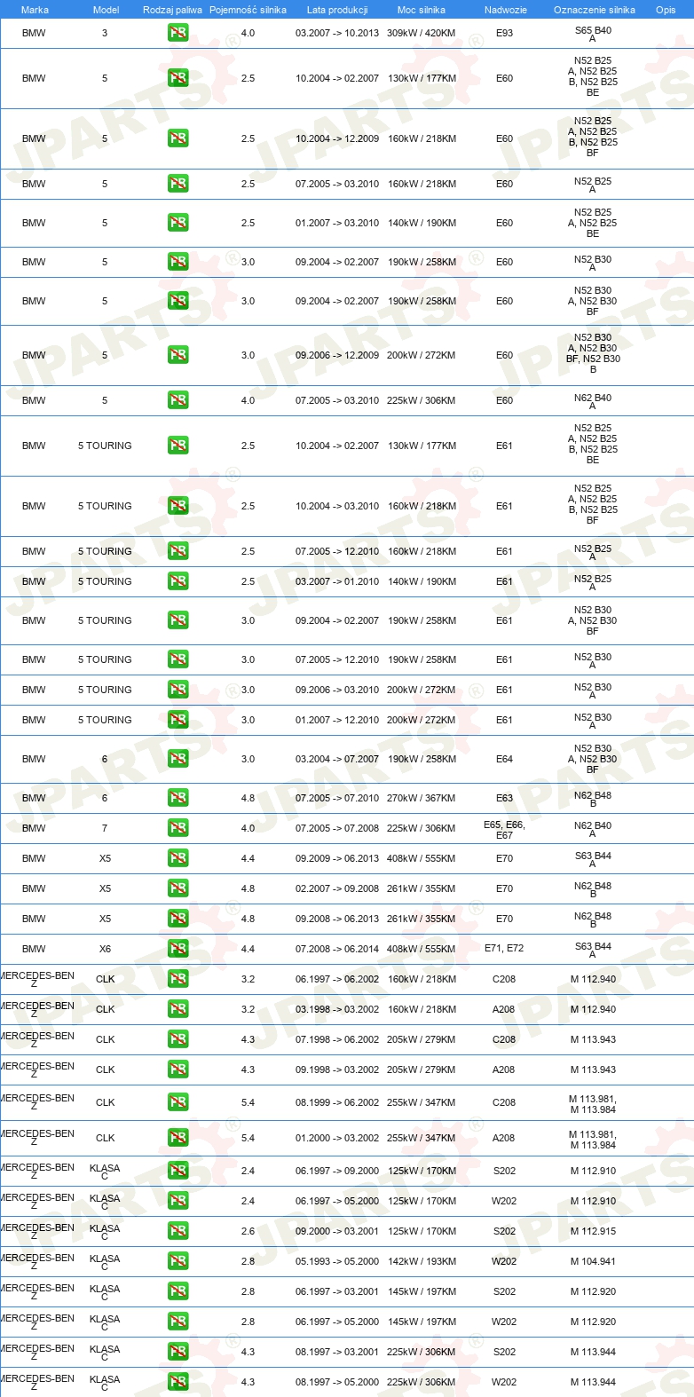
Task: Select the date range 01.2000 -> 03.2002
Action: point(337,1138)
